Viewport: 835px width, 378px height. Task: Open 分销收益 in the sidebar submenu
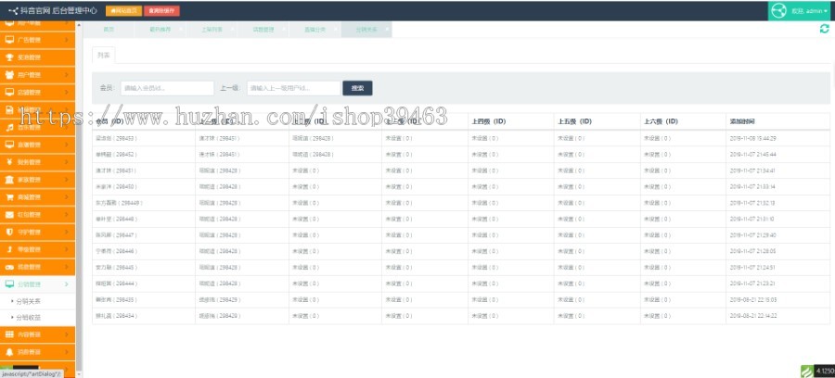pos(29,318)
